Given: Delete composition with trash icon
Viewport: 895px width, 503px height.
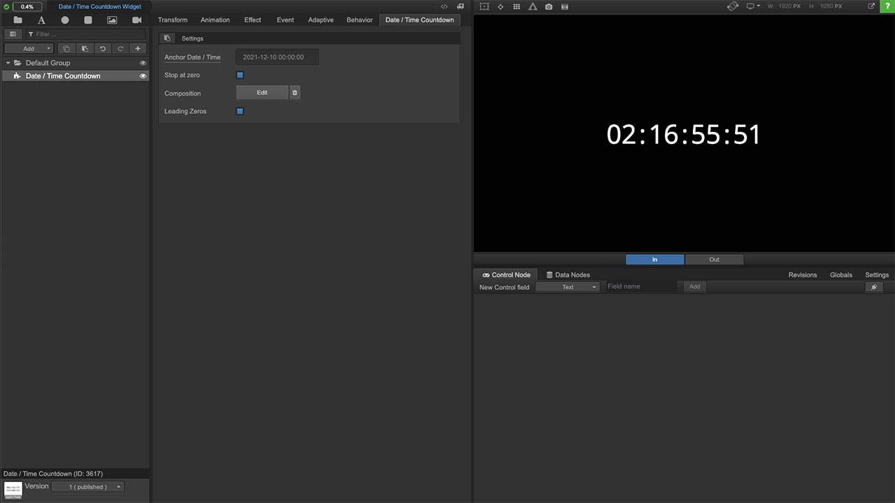Looking at the screenshot, I should tap(294, 92).
